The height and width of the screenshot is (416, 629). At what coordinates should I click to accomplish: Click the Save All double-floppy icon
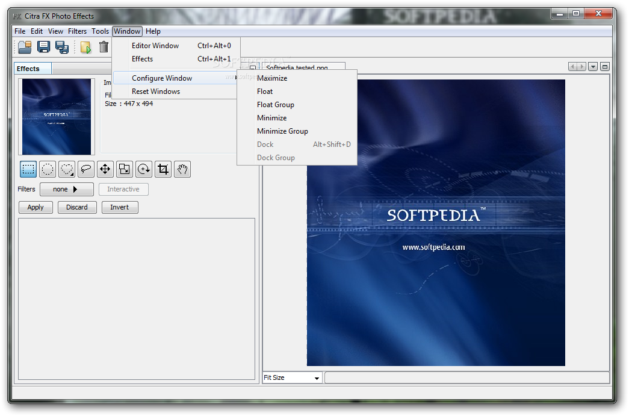(62, 48)
